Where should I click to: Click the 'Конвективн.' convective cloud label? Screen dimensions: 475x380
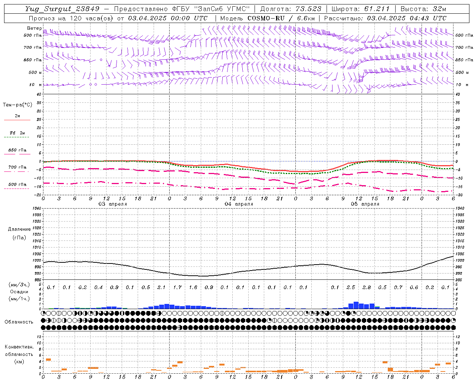(x=19, y=347)
